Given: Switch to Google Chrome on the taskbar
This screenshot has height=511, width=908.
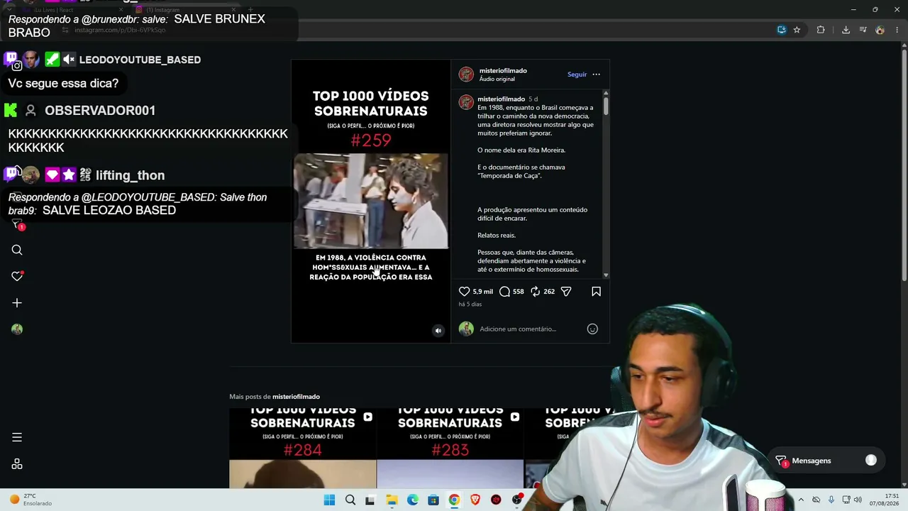Looking at the screenshot, I should pyautogui.click(x=454, y=500).
